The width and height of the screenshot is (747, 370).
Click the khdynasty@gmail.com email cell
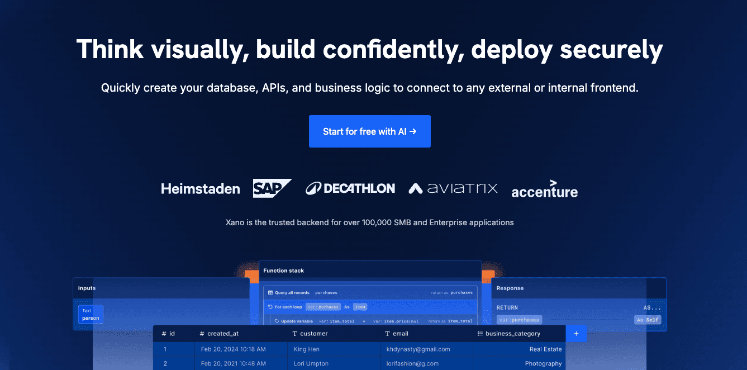pyautogui.click(x=418, y=349)
